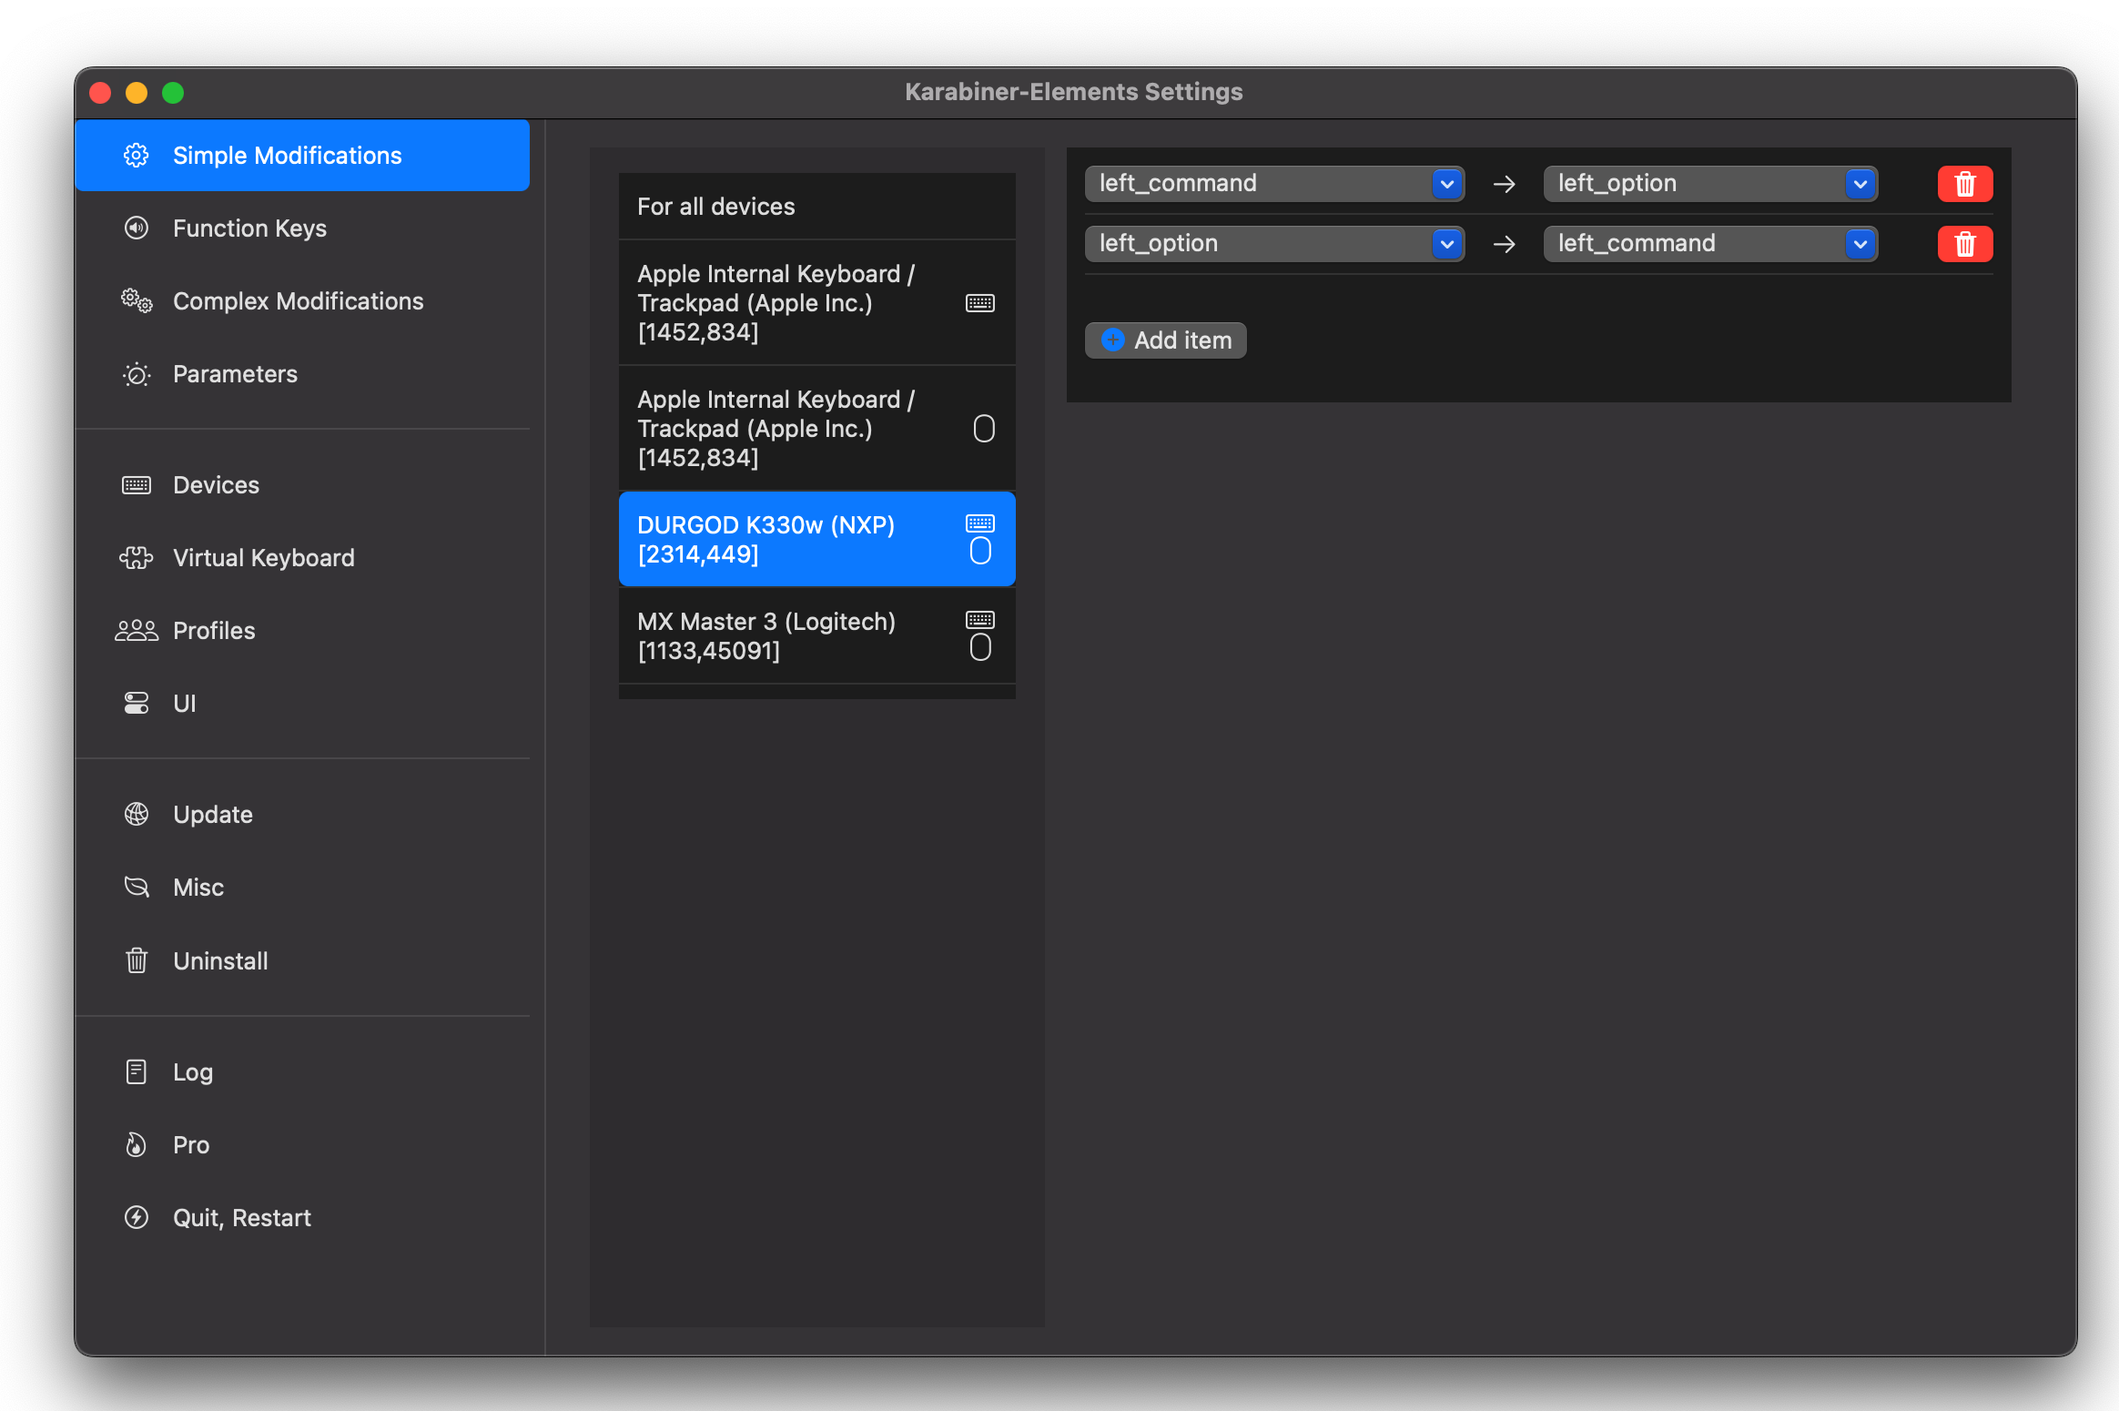Screen dimensions: 2119x1411
Task: Open the left_option target key dropdown
Action: 1709,184
